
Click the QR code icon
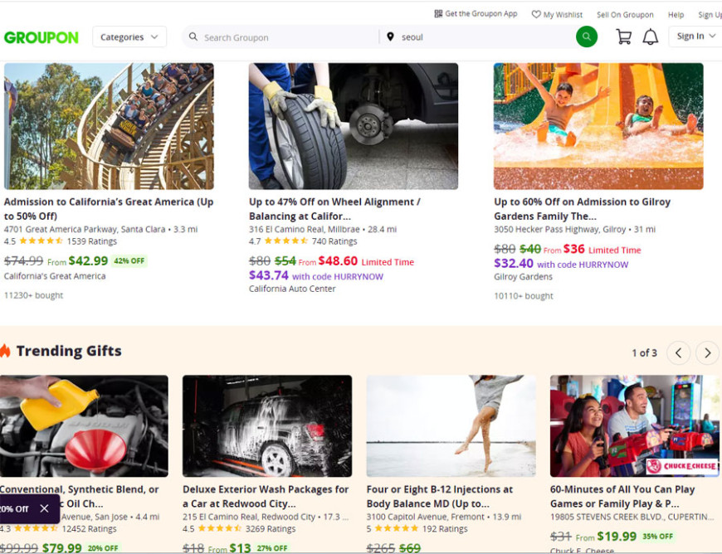tap(438, 14)
